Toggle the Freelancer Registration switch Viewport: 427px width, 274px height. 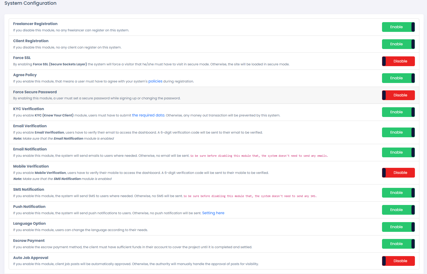pos(398,27)
